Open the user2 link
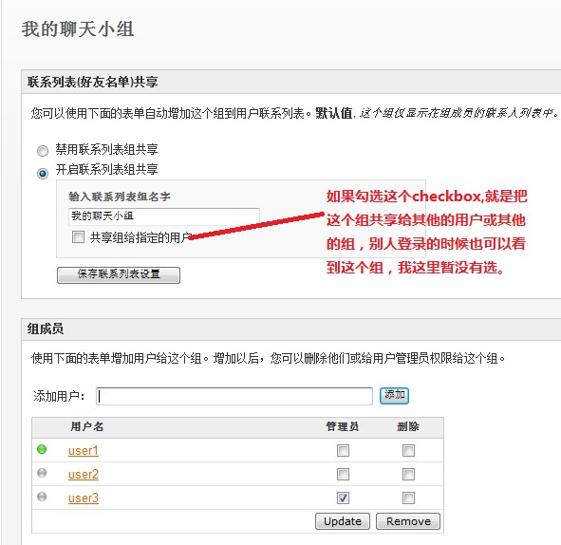 click(x=84, y=474)
